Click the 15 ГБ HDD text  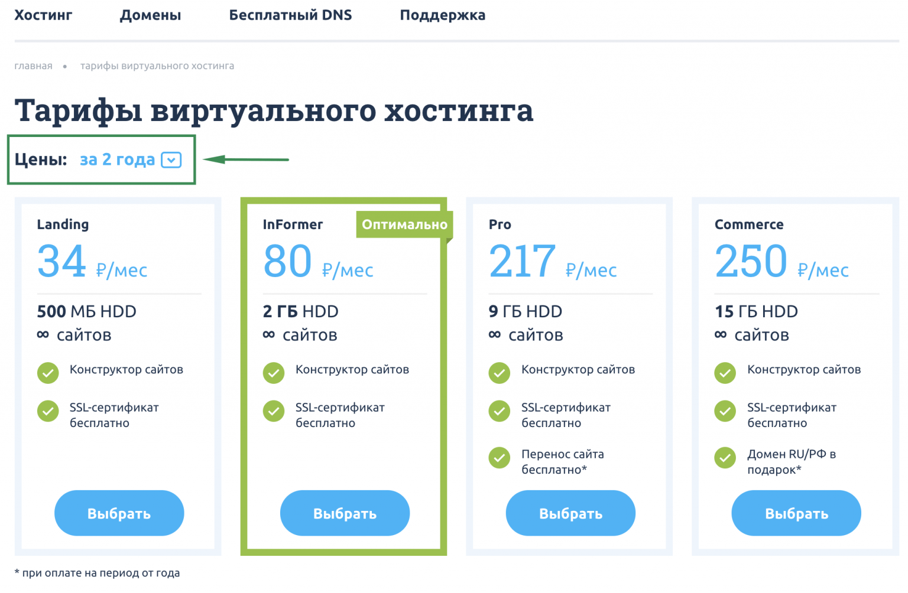click(756, 311)
